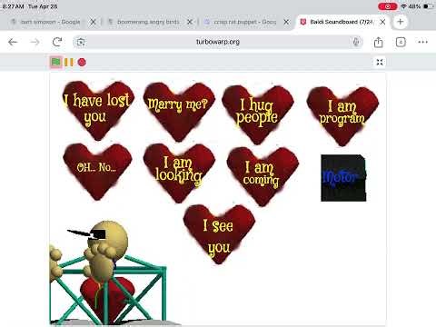Go back in browser history
Image resolution: width=436 pixels, height=327 pixels.
[13, 42]
